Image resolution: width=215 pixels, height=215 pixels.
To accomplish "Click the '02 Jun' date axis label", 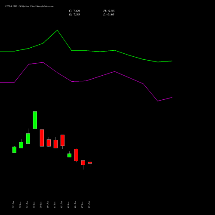I will coord(13,205).
